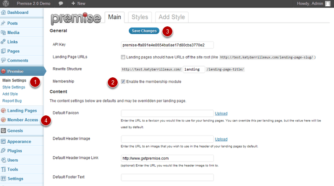The image size is (334, 186).
Task: Click the Posts pin icon
Action: (3, 23)
